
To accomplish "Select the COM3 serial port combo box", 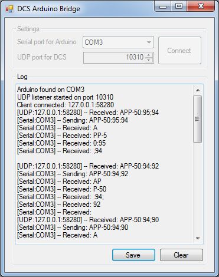I will coord(118,42).
